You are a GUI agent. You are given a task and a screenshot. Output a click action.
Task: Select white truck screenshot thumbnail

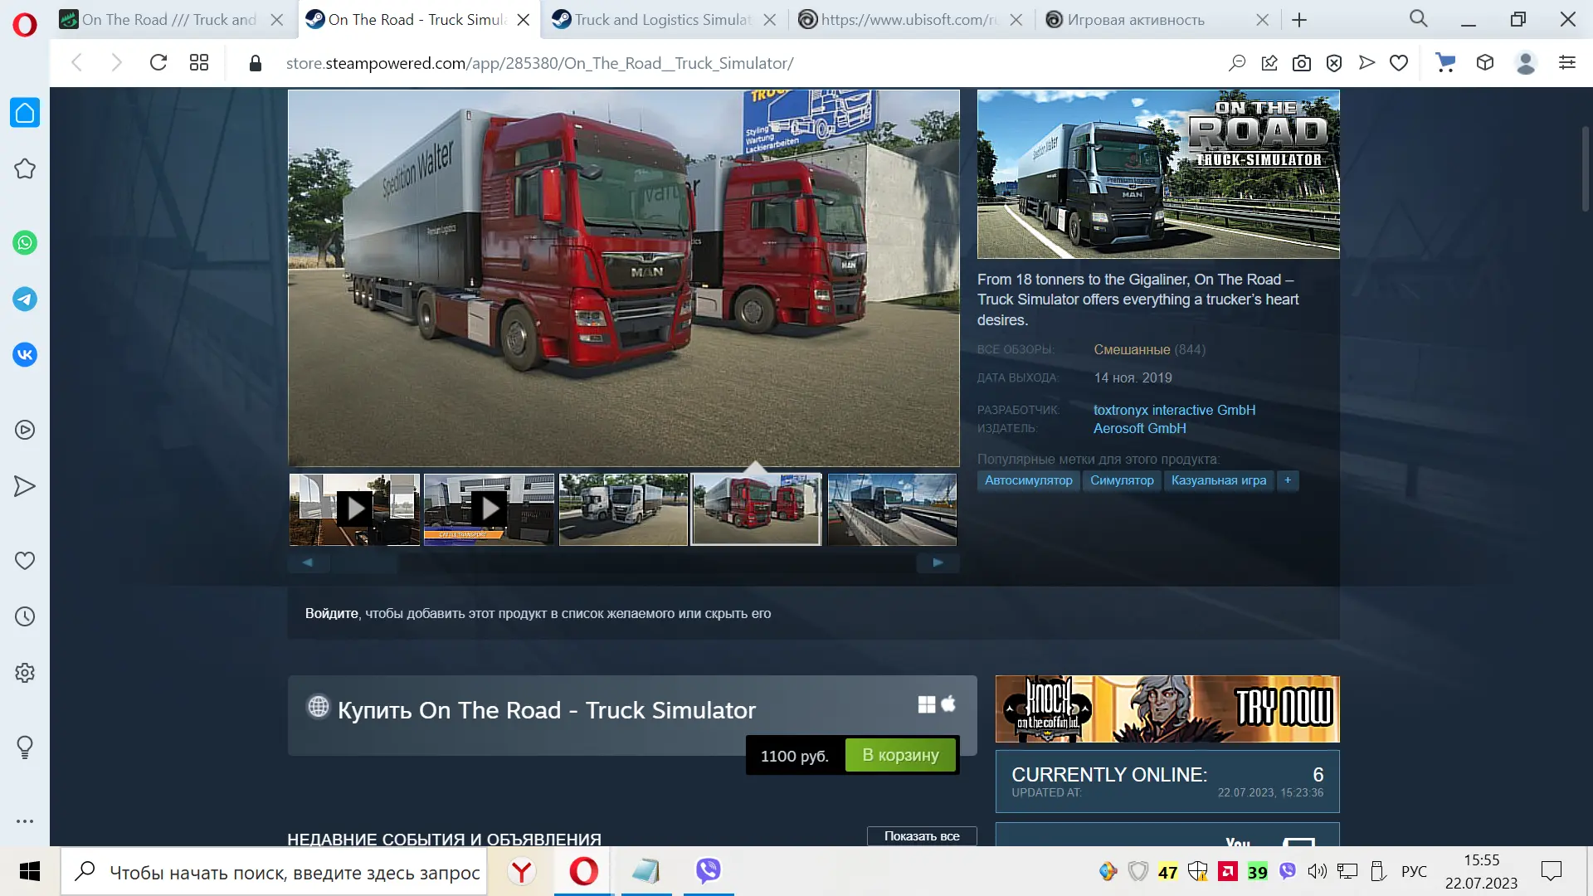click(x=624, y=509)
